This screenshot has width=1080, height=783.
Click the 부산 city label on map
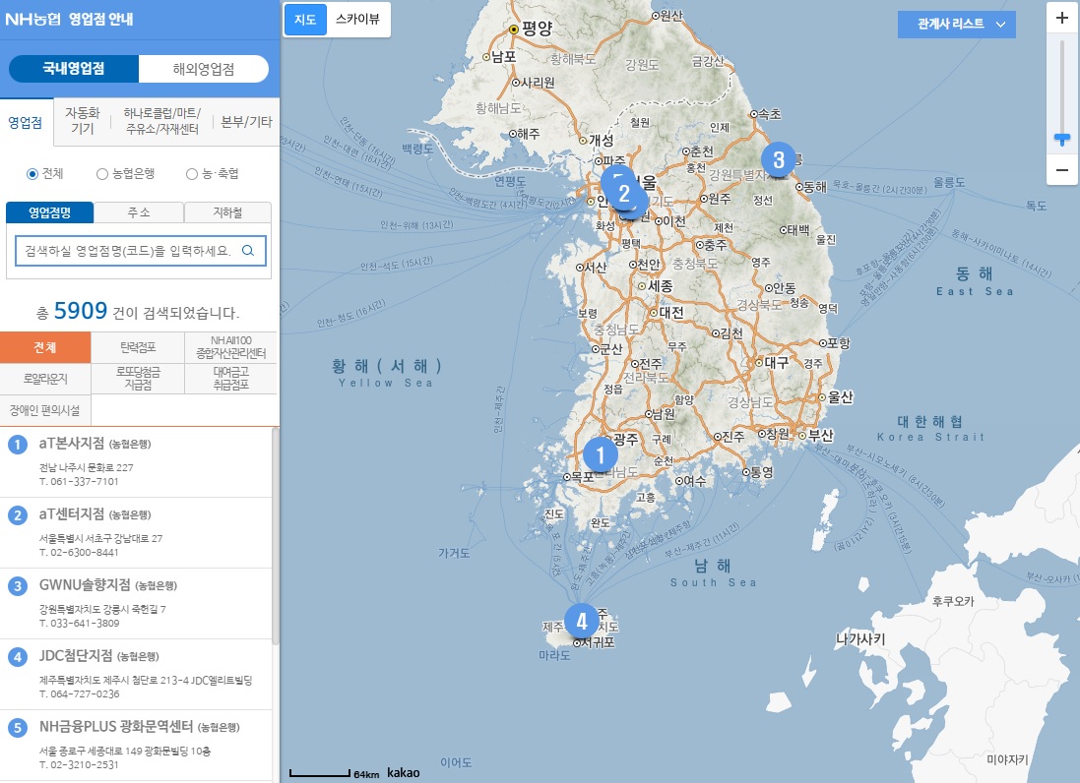pos(821,436)
